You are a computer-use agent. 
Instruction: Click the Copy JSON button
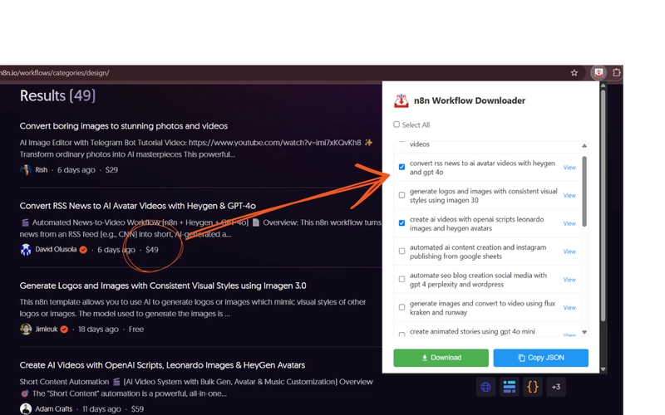[540, 358]
